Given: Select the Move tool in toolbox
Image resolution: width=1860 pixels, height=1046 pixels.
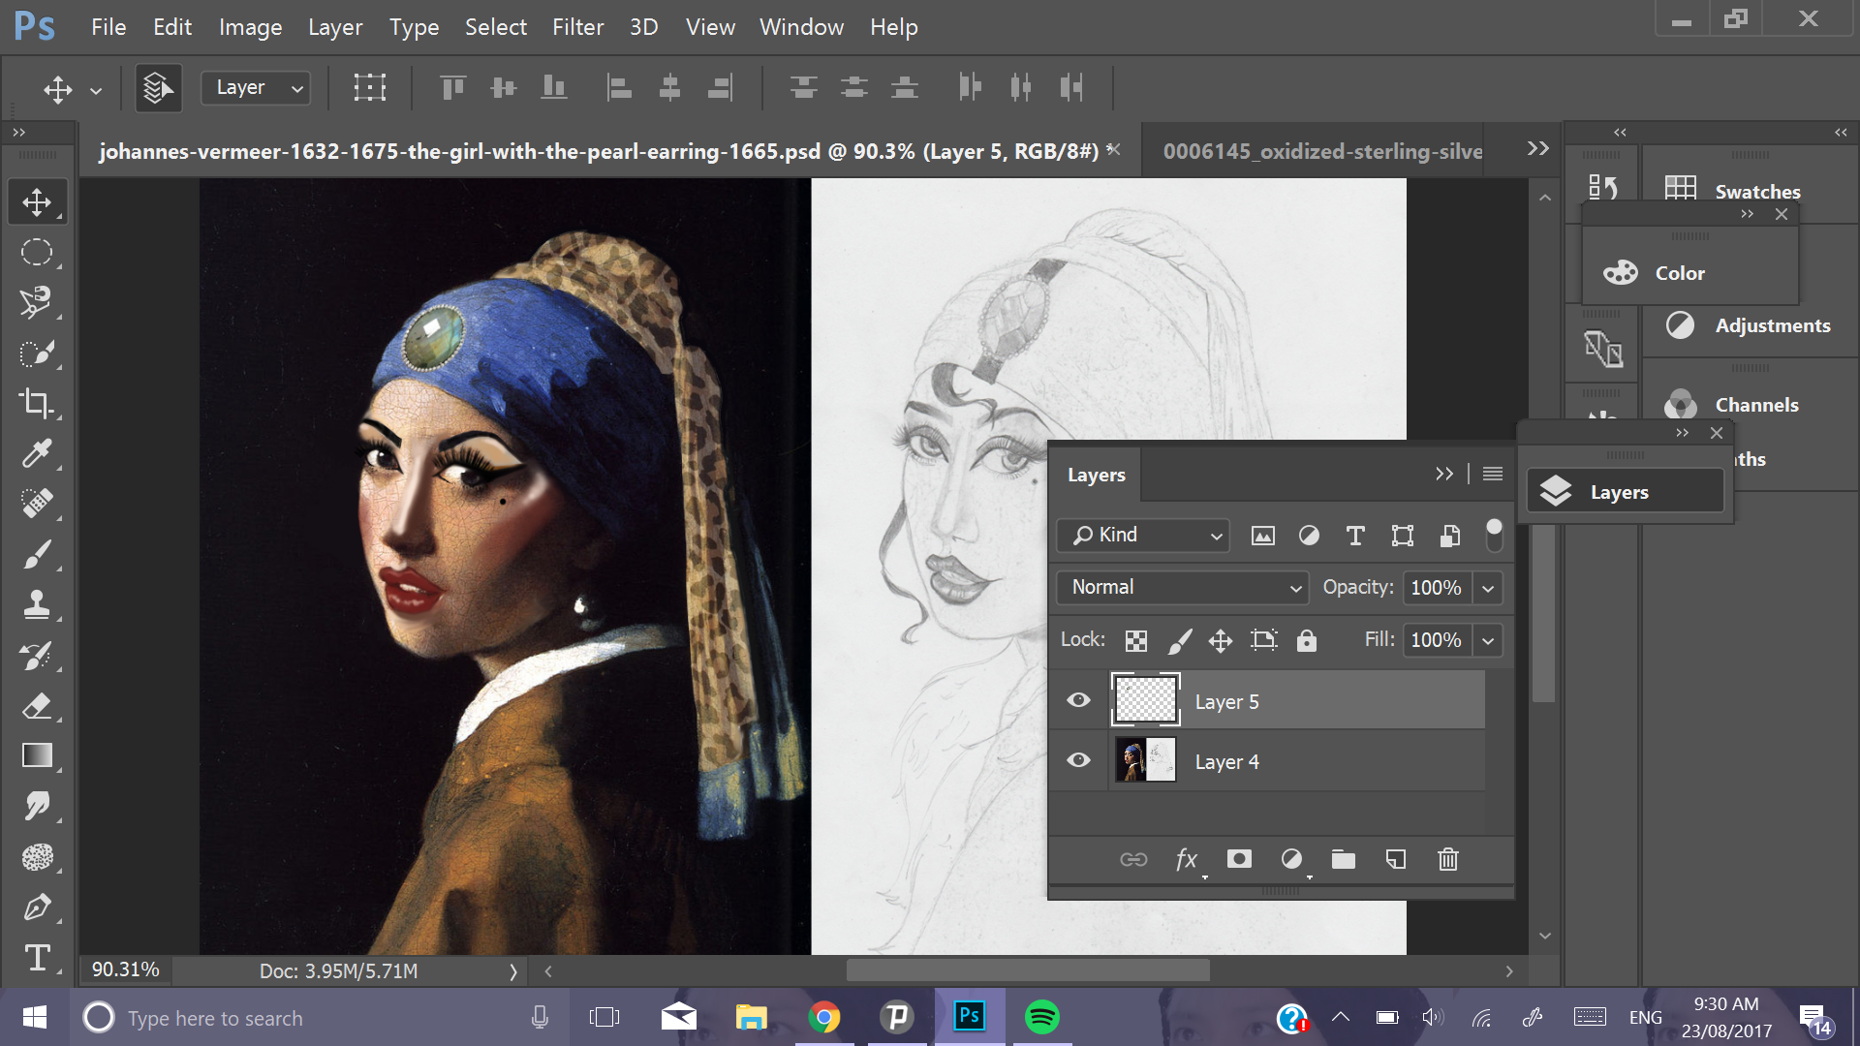Looking at the screenshot, I should click(37, 202).
